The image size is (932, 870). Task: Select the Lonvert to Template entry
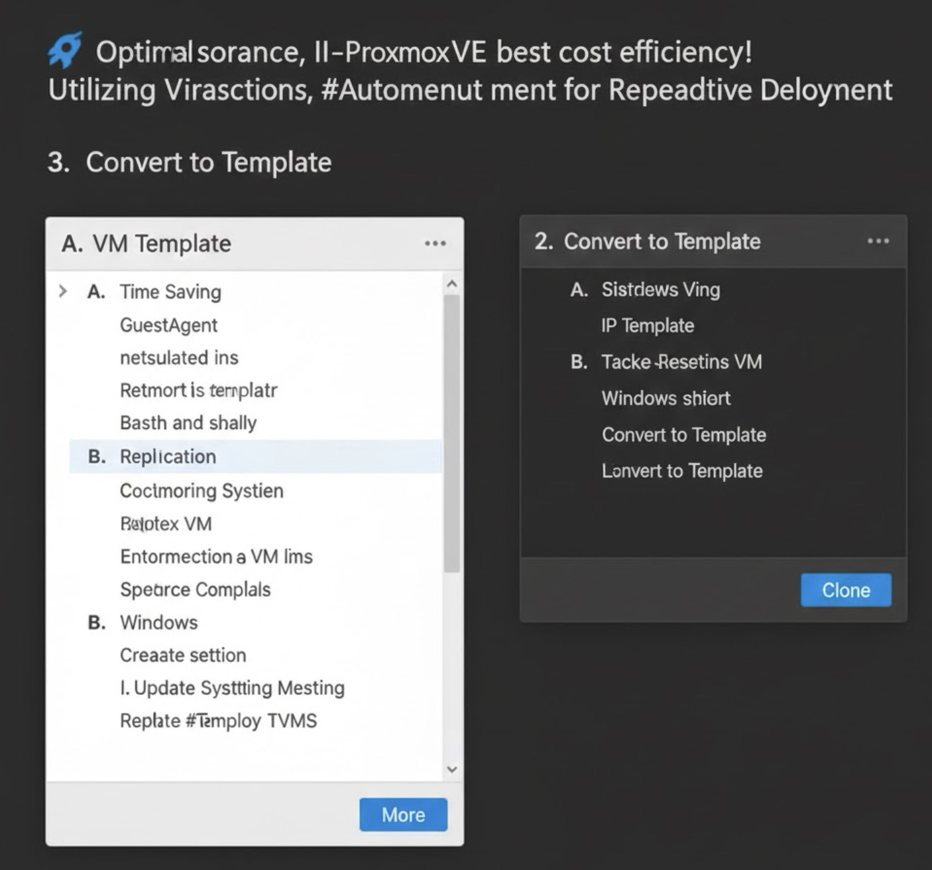682,471
